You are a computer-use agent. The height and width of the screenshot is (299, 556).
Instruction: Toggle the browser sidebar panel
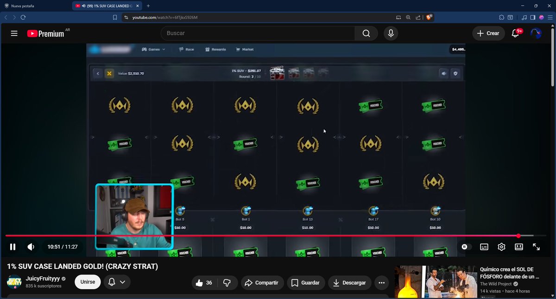click(533, 17)
